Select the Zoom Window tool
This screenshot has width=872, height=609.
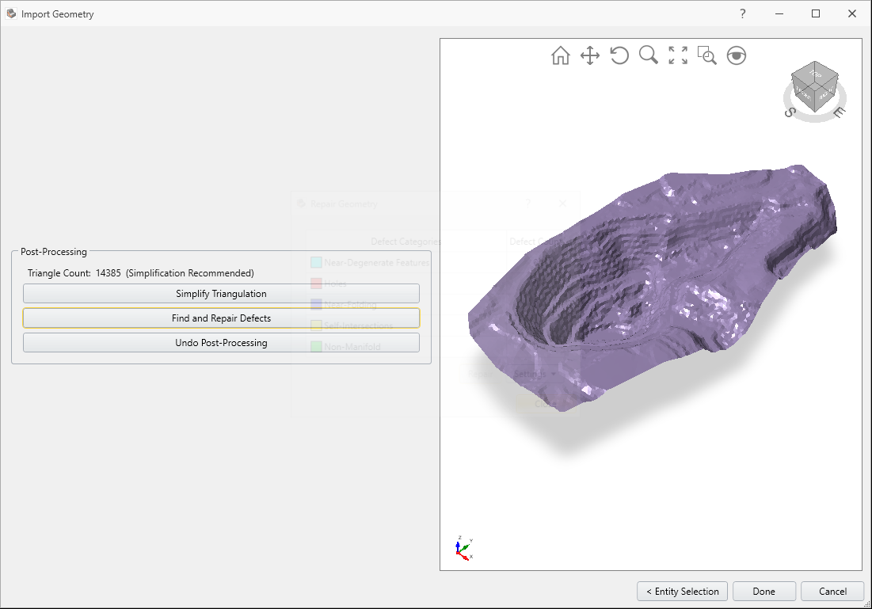coord(706,55)
